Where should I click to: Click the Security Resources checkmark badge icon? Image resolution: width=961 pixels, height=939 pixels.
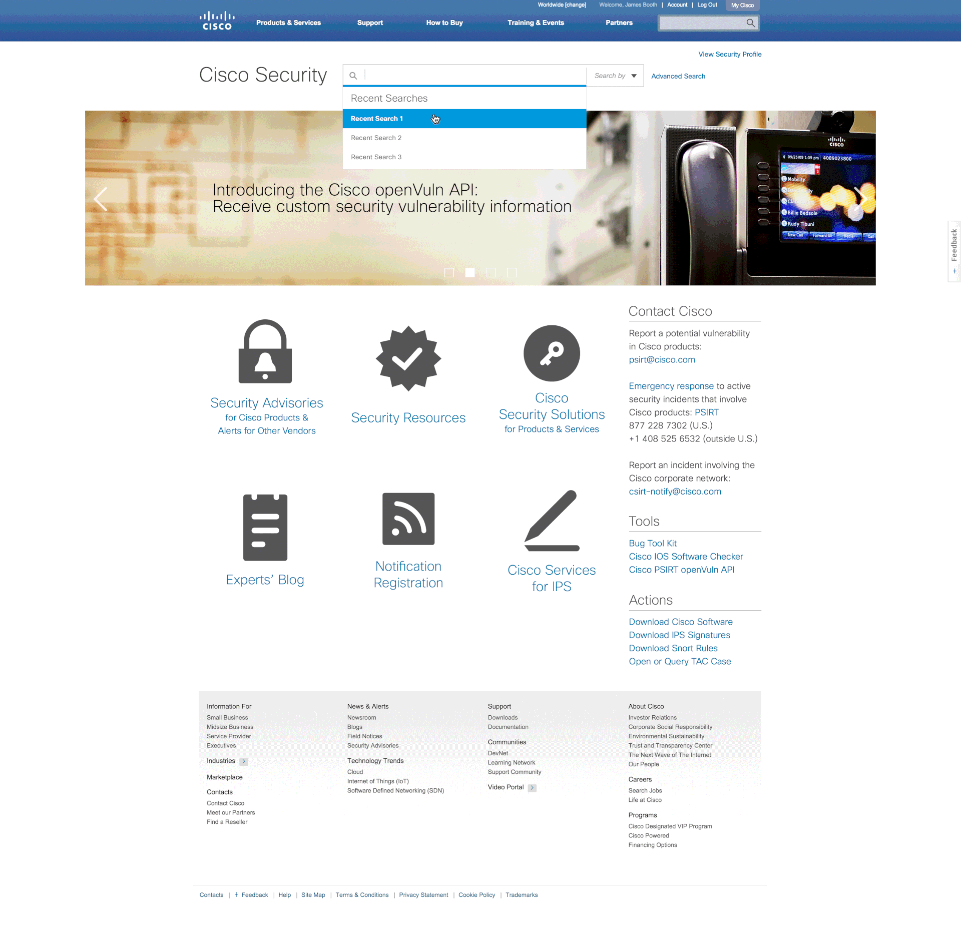coord(408,358)
